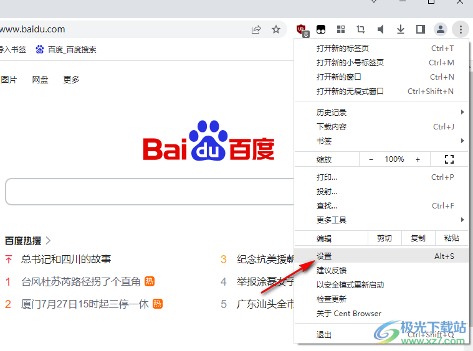Select 打开新的窗口 menu item
This screenshot has height=351, width=473.
(381, 77)
